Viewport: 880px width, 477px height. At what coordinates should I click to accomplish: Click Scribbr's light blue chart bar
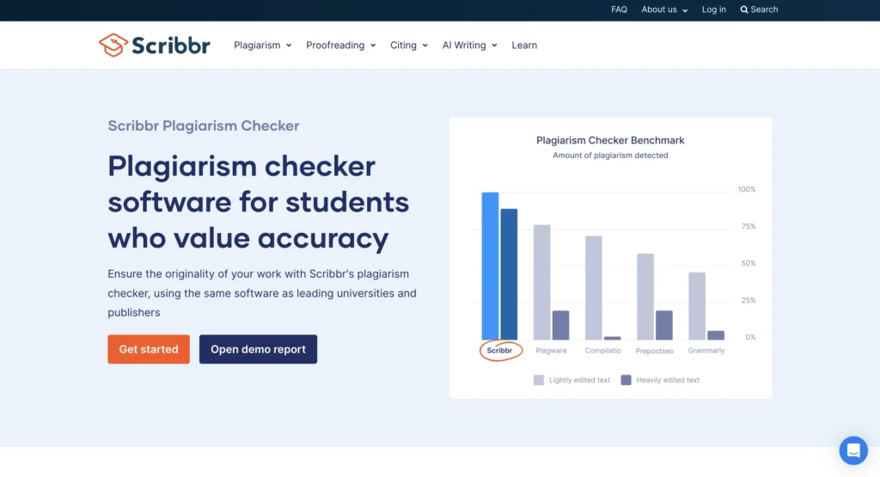coord(490,266)
